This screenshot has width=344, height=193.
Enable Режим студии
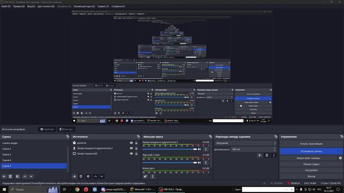click(311, 164)
